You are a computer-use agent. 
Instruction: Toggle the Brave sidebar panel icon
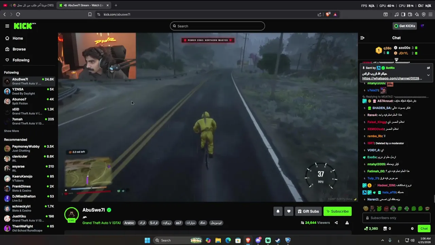(403, 14)
